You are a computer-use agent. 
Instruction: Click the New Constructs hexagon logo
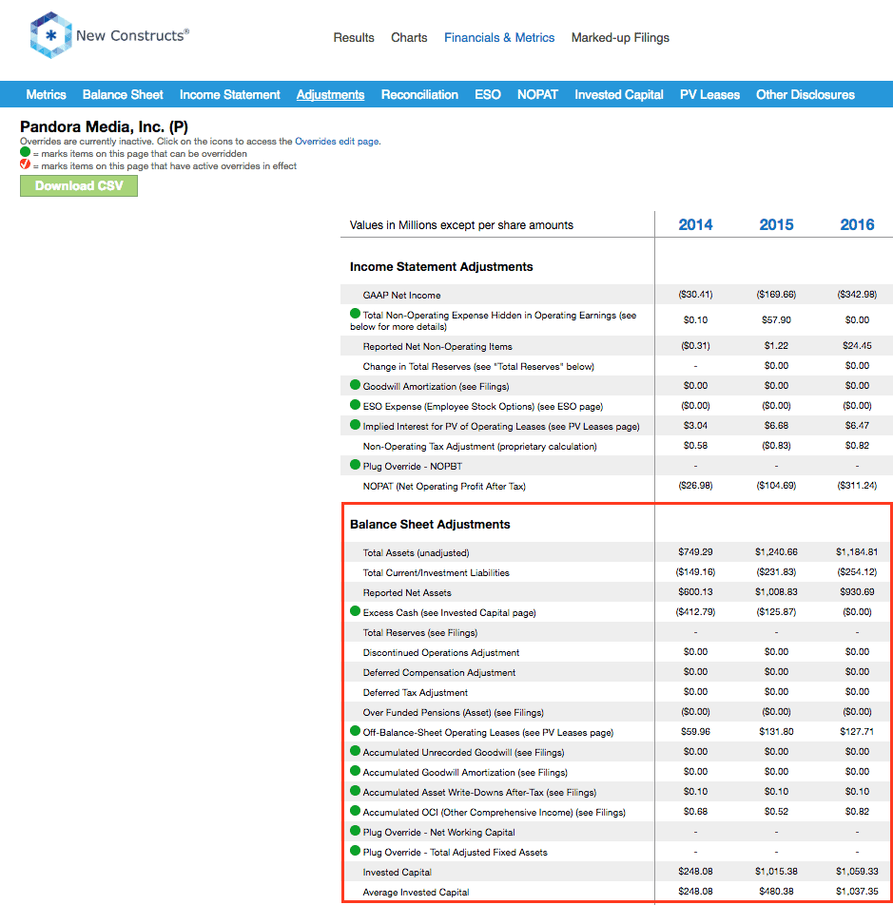[x=50, y=35]
